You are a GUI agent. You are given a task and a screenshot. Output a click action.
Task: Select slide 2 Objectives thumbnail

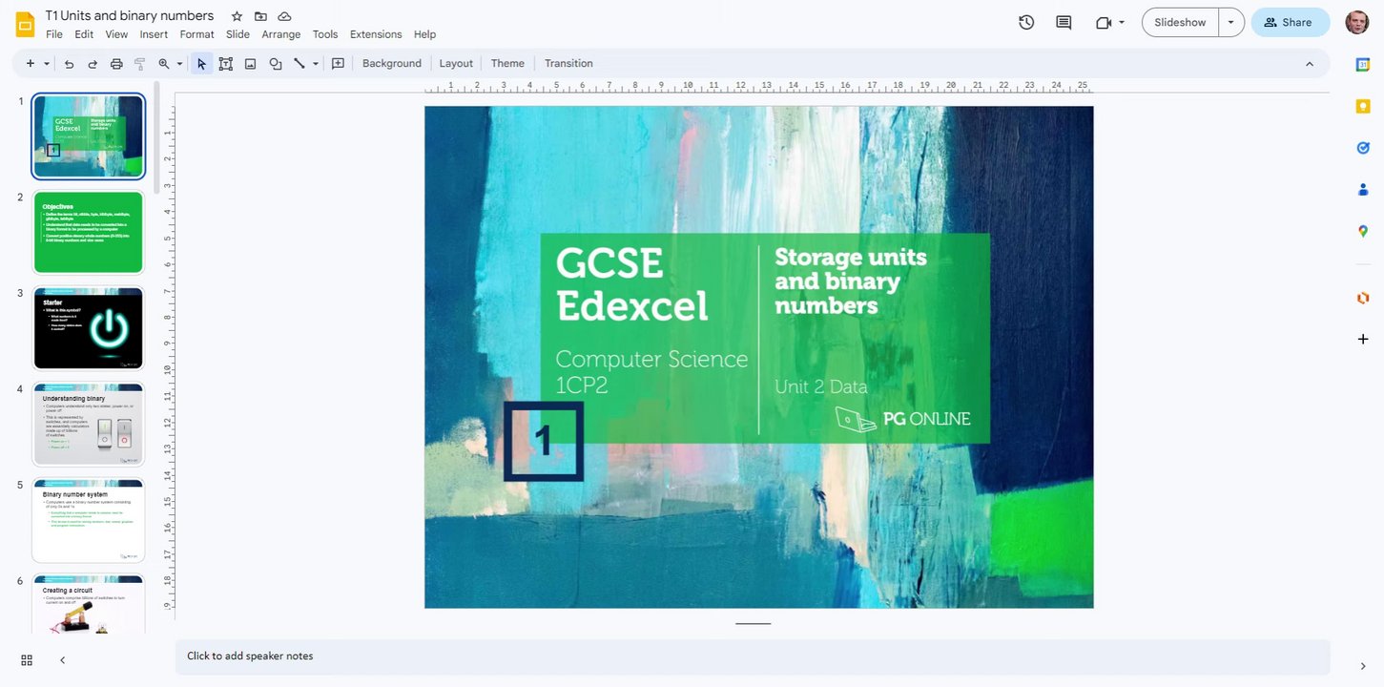click(x=89, y=232)
